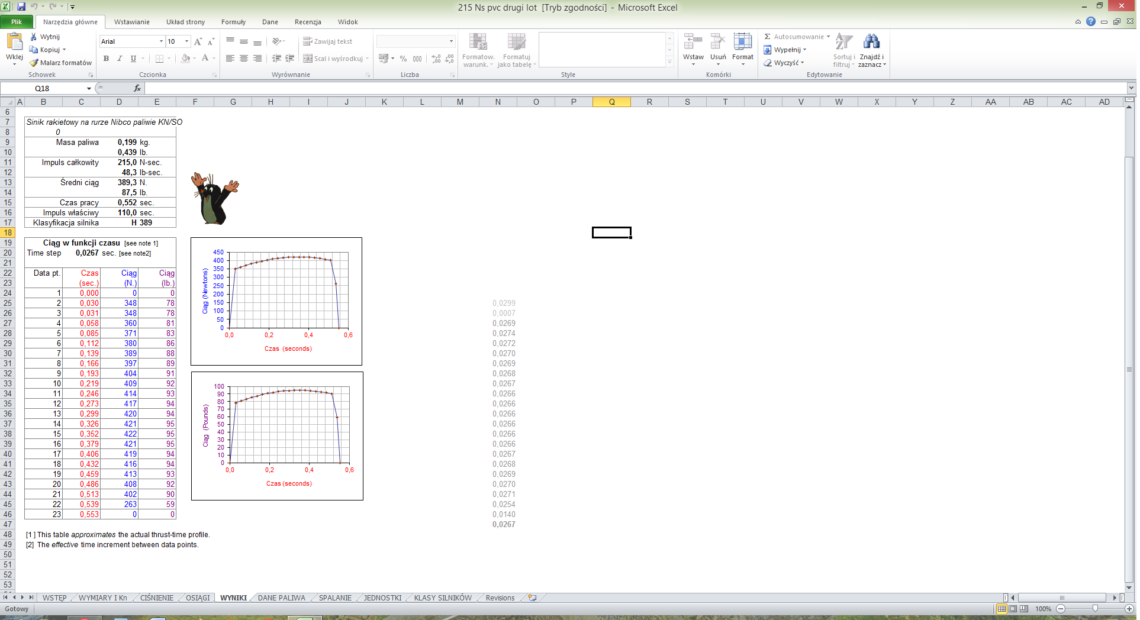Click the zoom slider handle in status bar
Screen dimensions: 1140x620
click(1095, 609)
